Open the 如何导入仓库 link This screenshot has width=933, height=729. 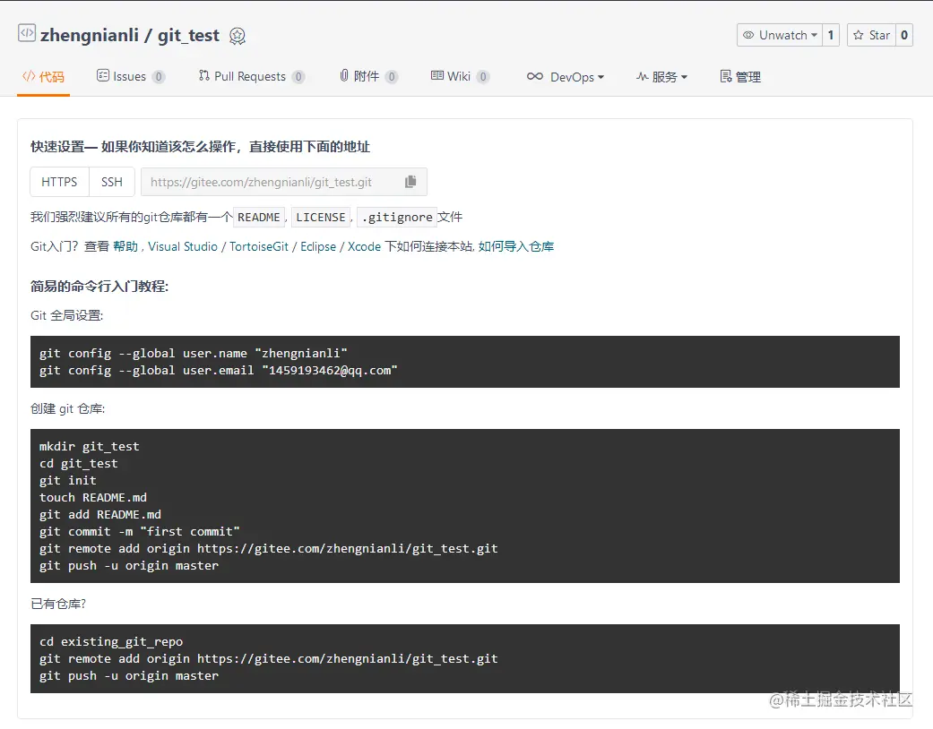(x=516, y=247)
